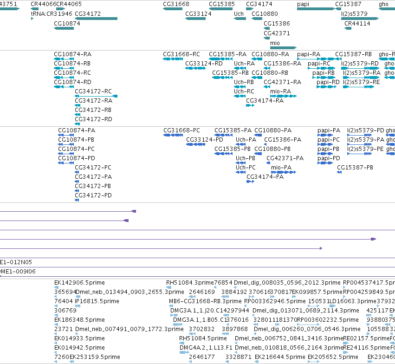The width and height of the screenshot is (395, 364).
Task: Click the Dmel_neb_007491_0079_1772.3prime EST label
Action: point(130,329)
